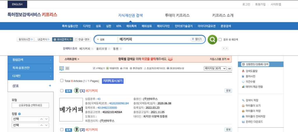Check select-all box beside Total 8 Articles
The image size is (298, 132).
pyautogui.click(x=62, y=81)
